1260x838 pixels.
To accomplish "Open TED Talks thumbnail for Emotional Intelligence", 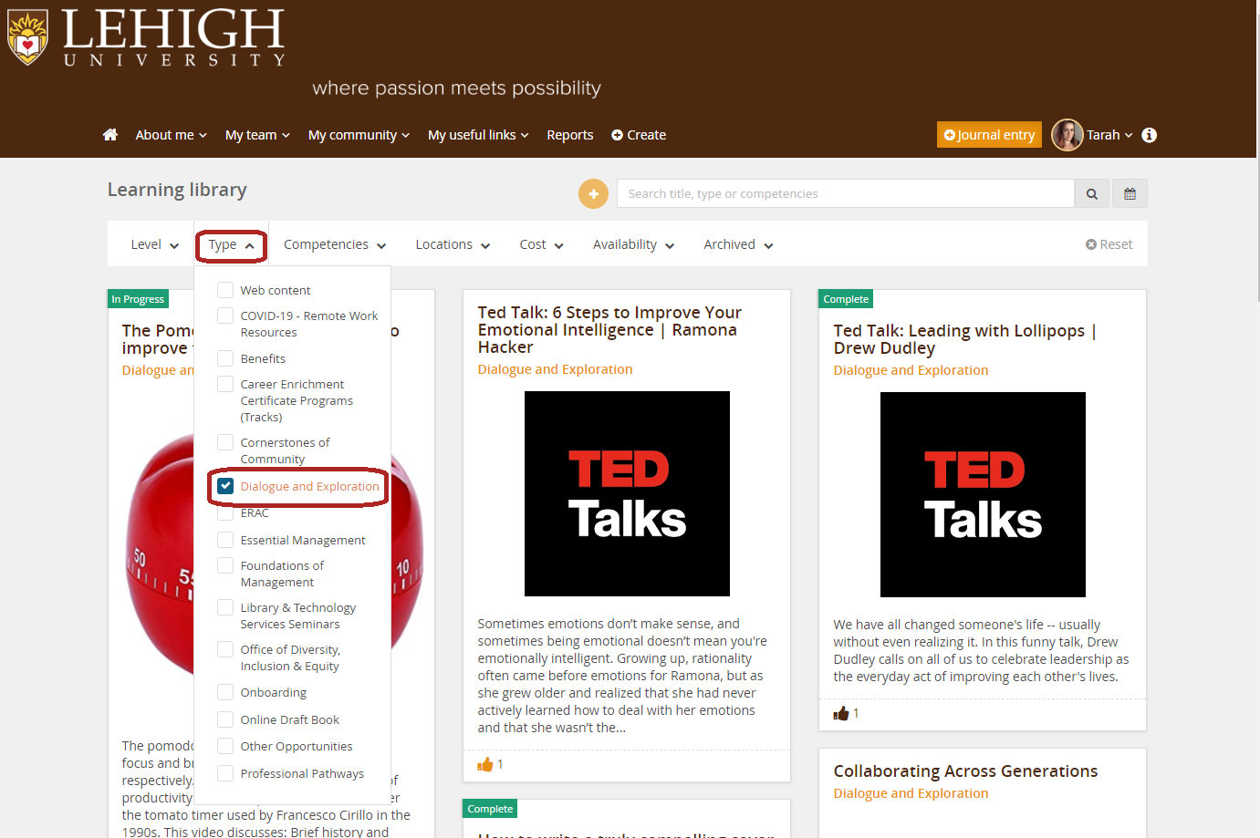I will (627, 493).
